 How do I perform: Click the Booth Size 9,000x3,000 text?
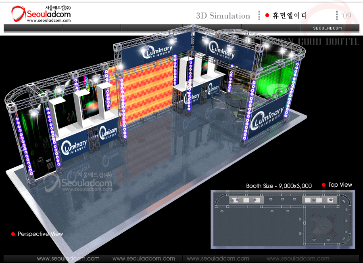pyautogui.click(x=279, y=186)
